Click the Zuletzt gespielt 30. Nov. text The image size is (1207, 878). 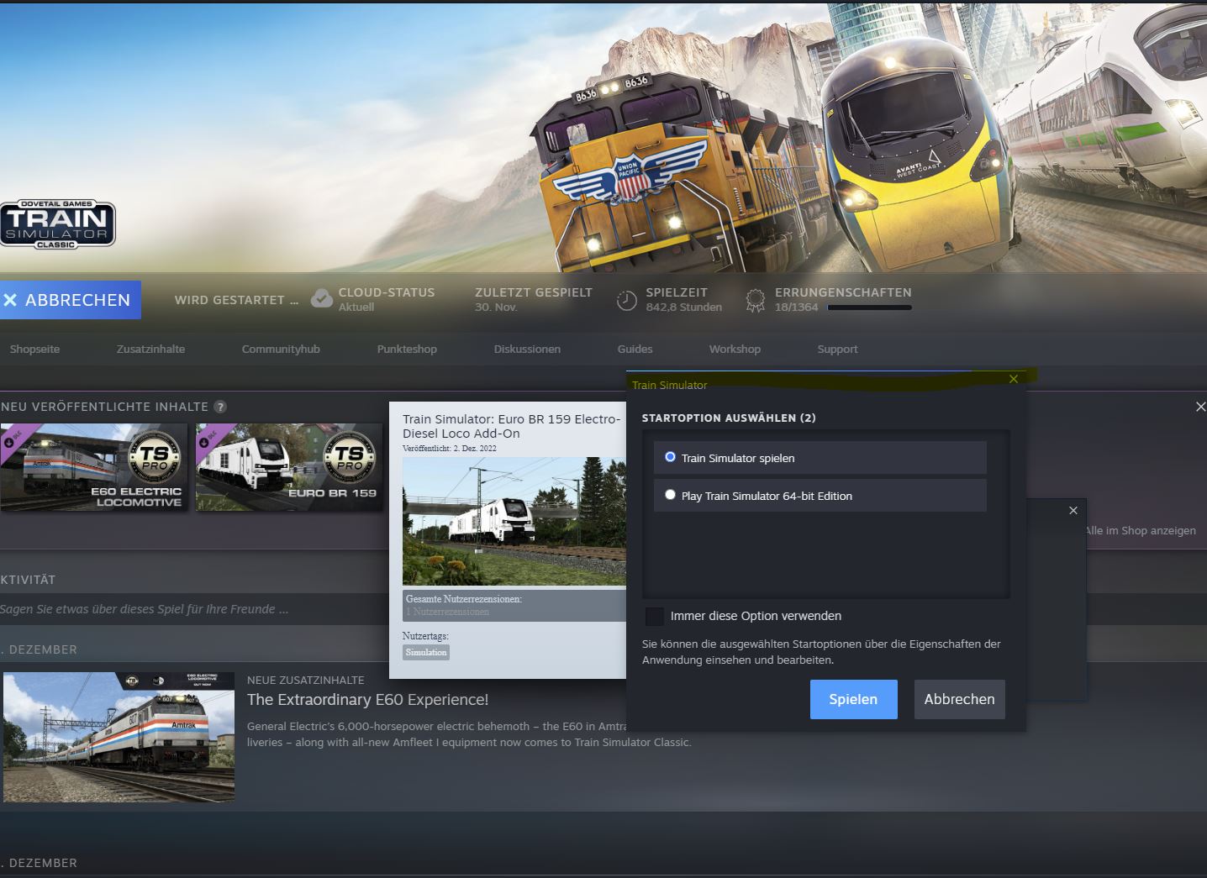(x=496, y=308)
